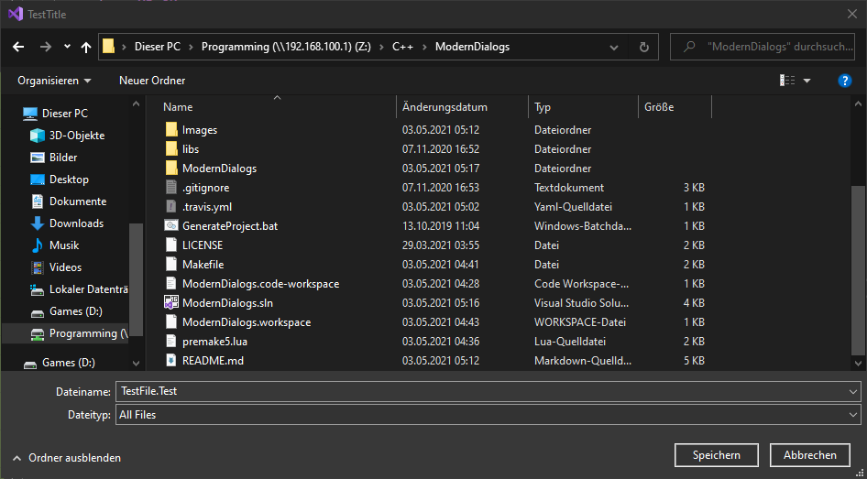The width and height of the screenshot is (867, 479).
Task: Open recent locations dropdown arrow
Action: tap(67, 47)
